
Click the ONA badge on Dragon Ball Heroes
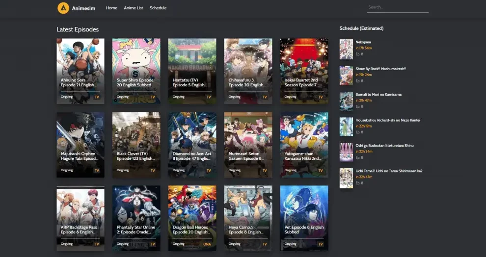click(x=207, y=244)
